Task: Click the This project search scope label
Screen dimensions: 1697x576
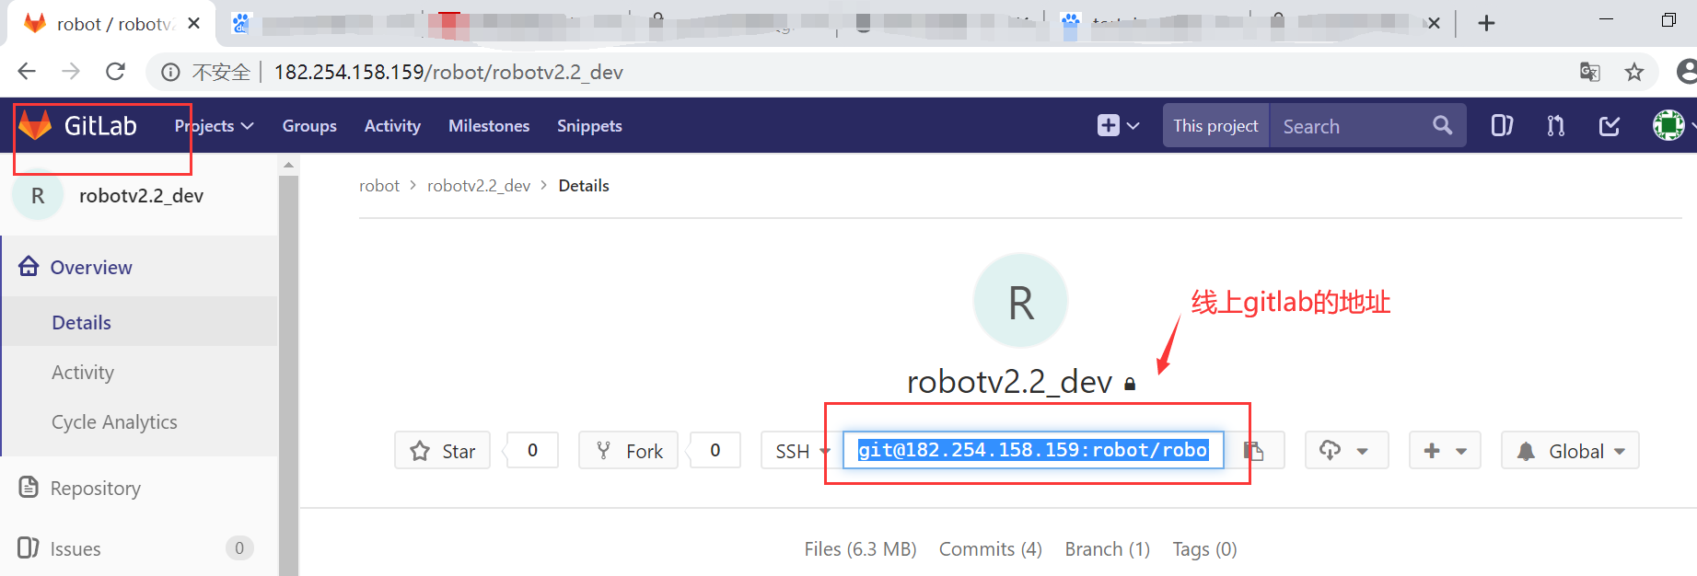Action: (1215, 126)
